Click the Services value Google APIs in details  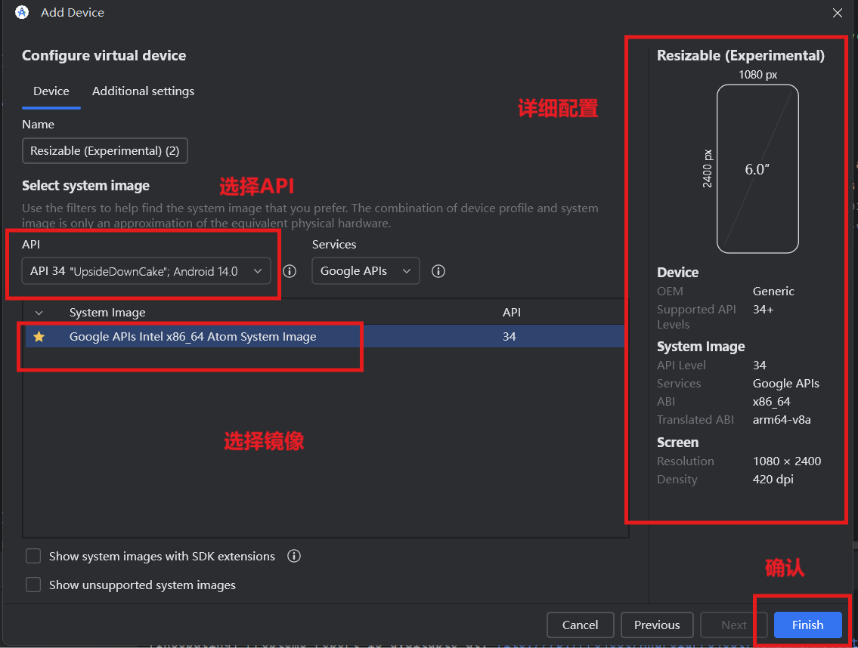click(785, 384)
